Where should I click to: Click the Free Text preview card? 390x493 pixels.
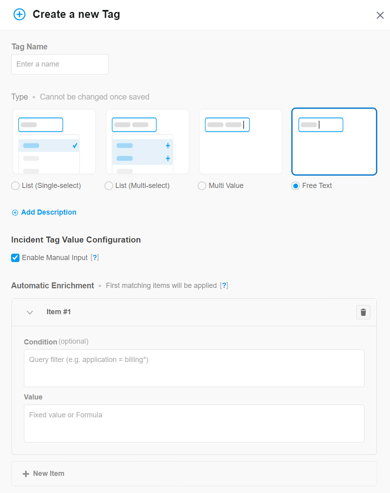click(334, 141)
